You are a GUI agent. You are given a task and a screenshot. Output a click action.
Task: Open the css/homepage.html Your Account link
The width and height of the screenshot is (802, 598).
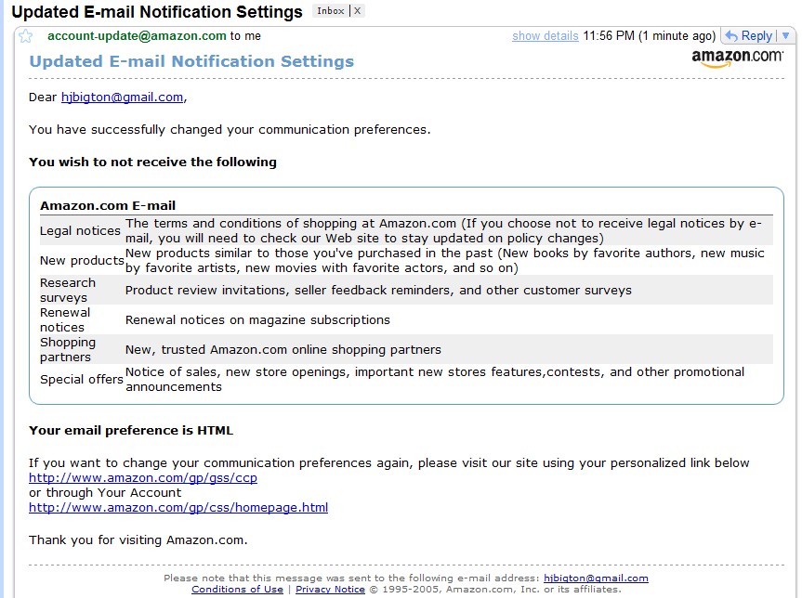tap(178, 508)
